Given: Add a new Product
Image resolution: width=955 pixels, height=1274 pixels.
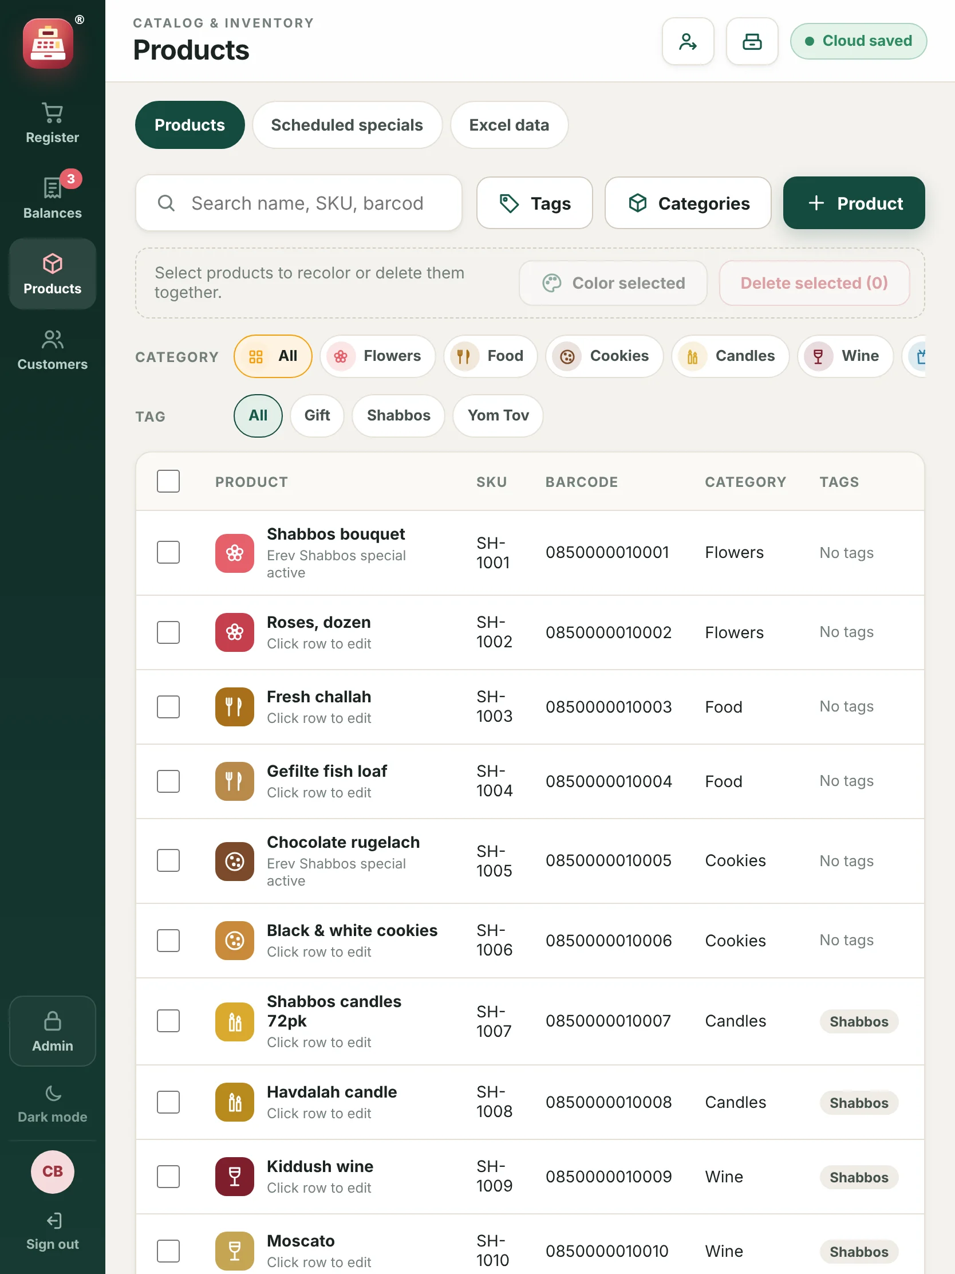Looking at the screenshot, I should coord(854,203).
